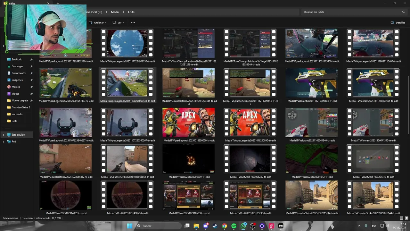Open chevron between Medal and Edits

(124, 12)
